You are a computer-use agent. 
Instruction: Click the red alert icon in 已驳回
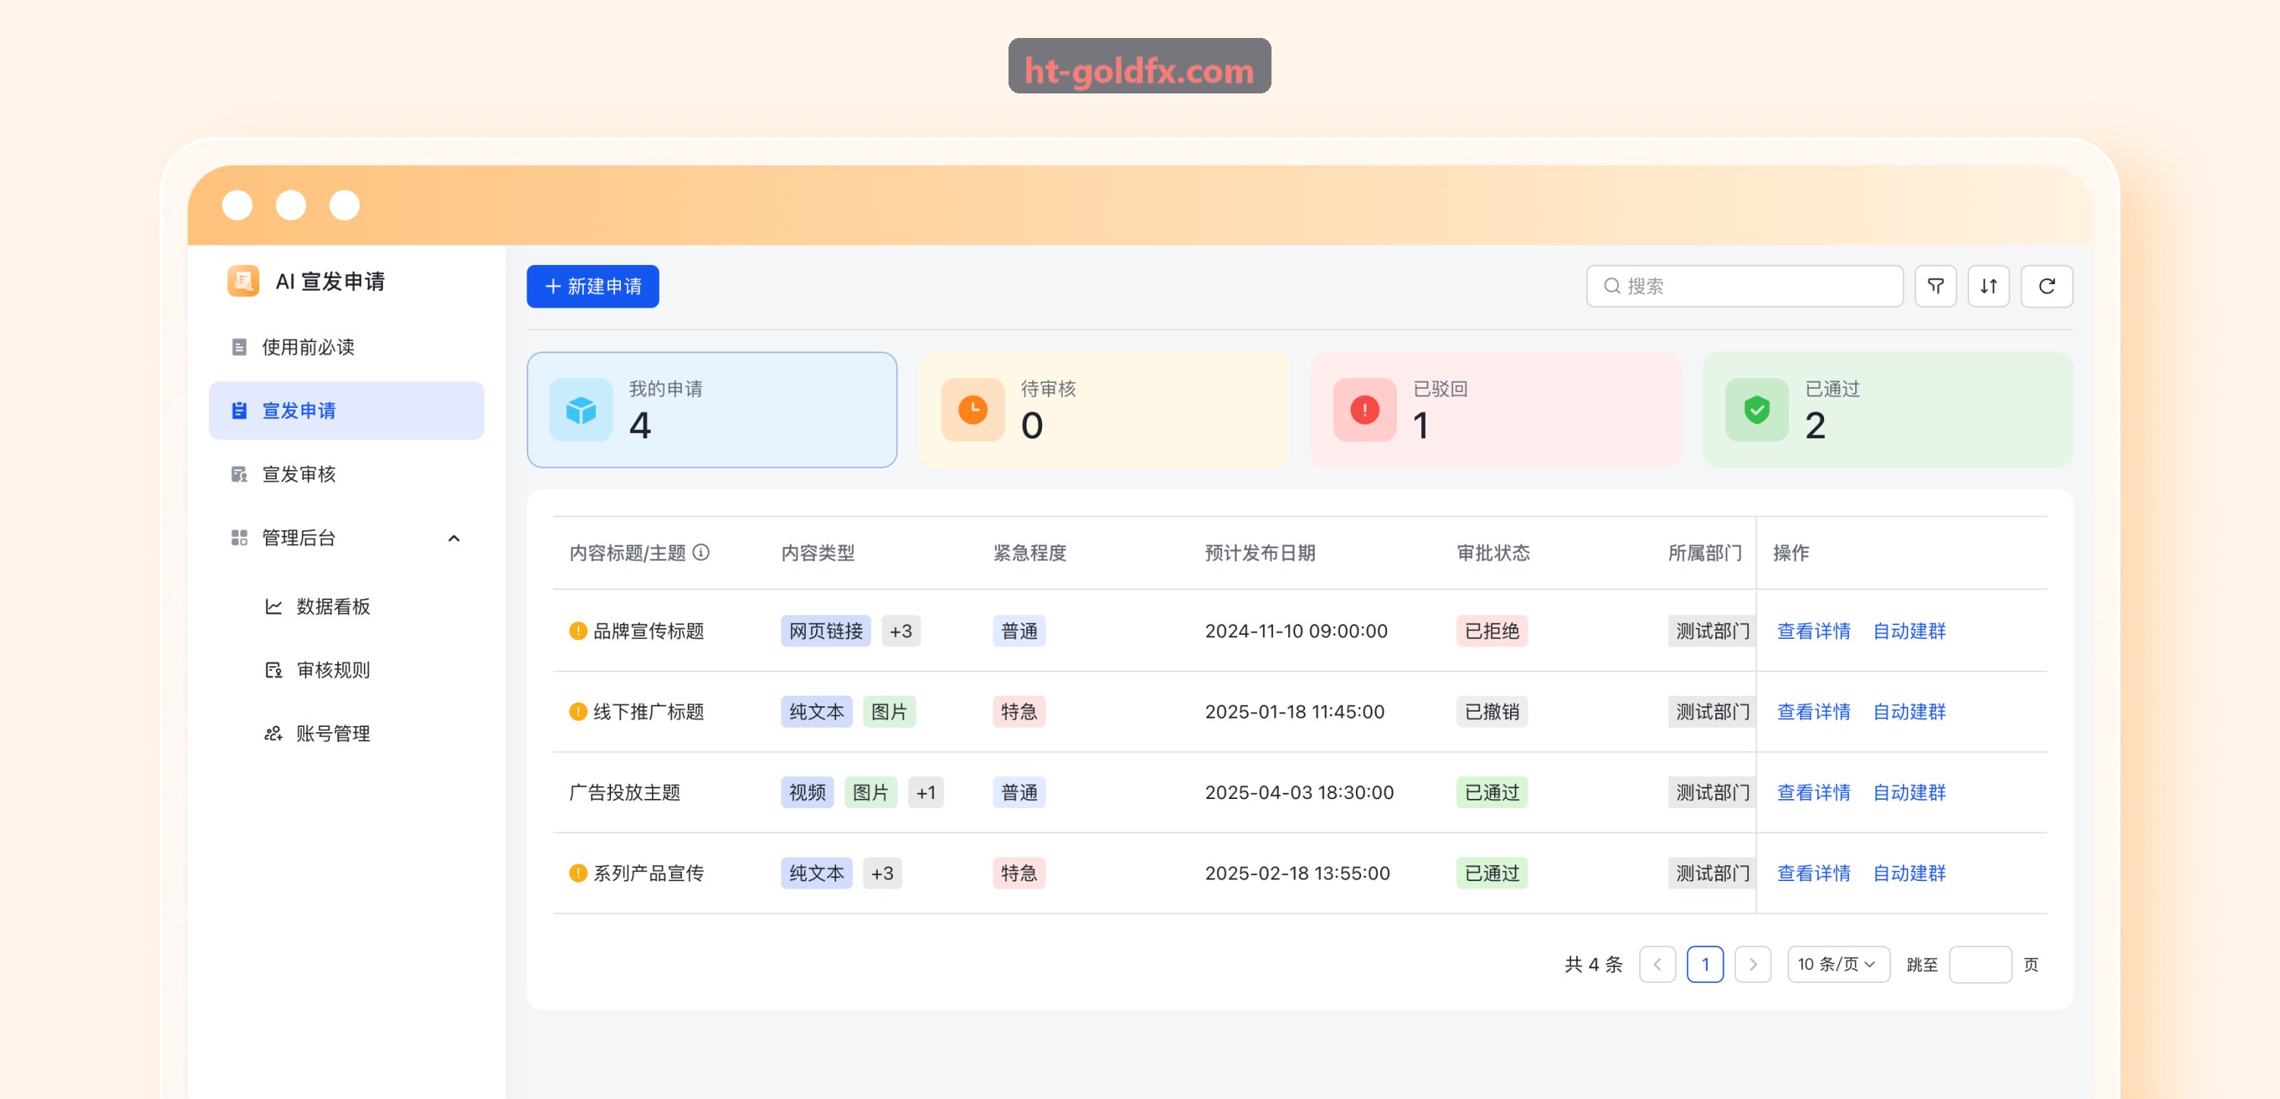[x=1365, y=409]
